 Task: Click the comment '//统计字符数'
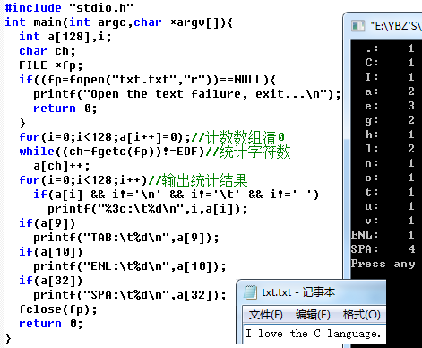(x=248, y=152)
